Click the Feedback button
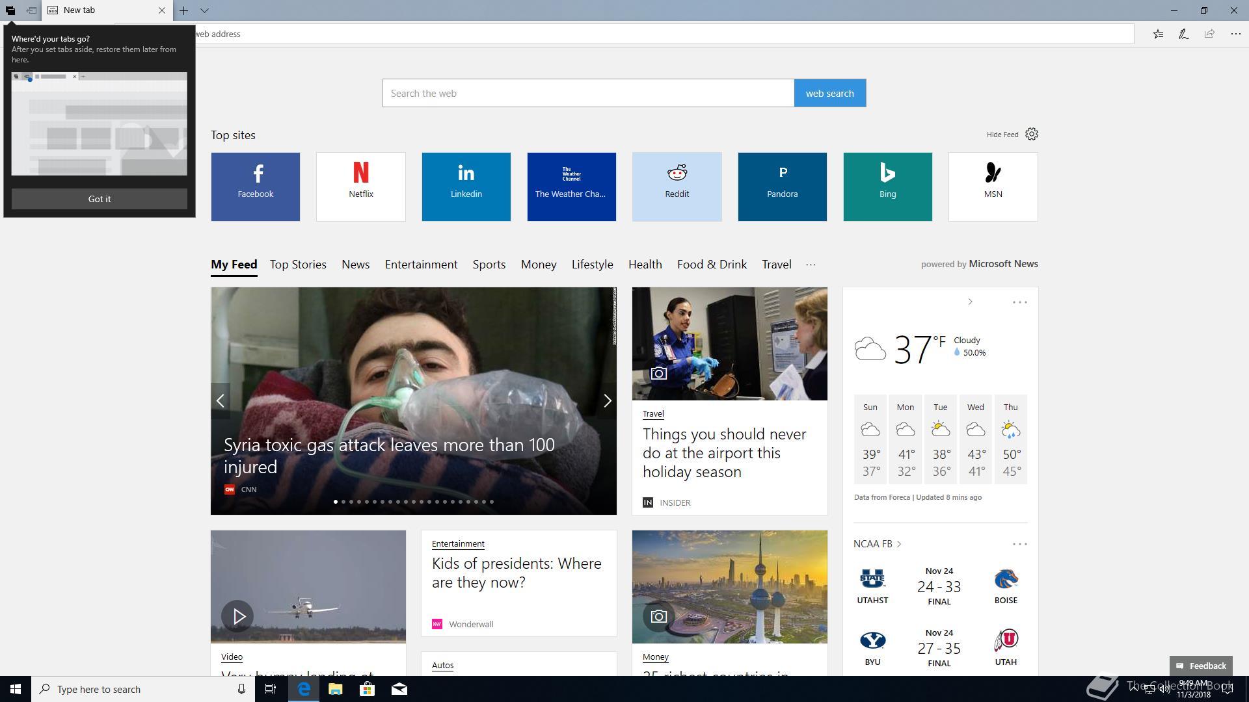 pyautogui.click(x=1201, y=666)
